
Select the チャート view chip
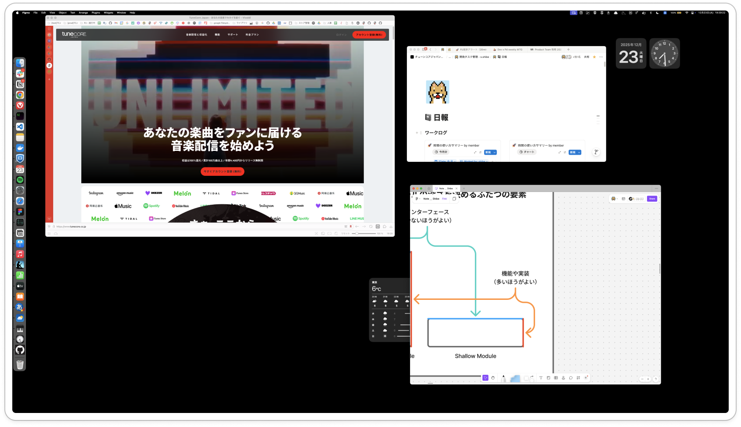pyautogui.click(x=527, y=152)
